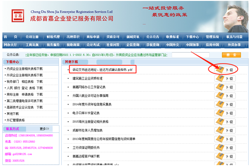This screenshot has height=166, width=251.
Task: View 收费标准 page
Action: pos(172,37)
